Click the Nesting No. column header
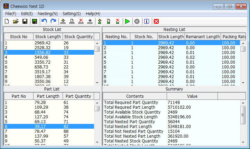250x149 pixels. (x=117, y=37)
